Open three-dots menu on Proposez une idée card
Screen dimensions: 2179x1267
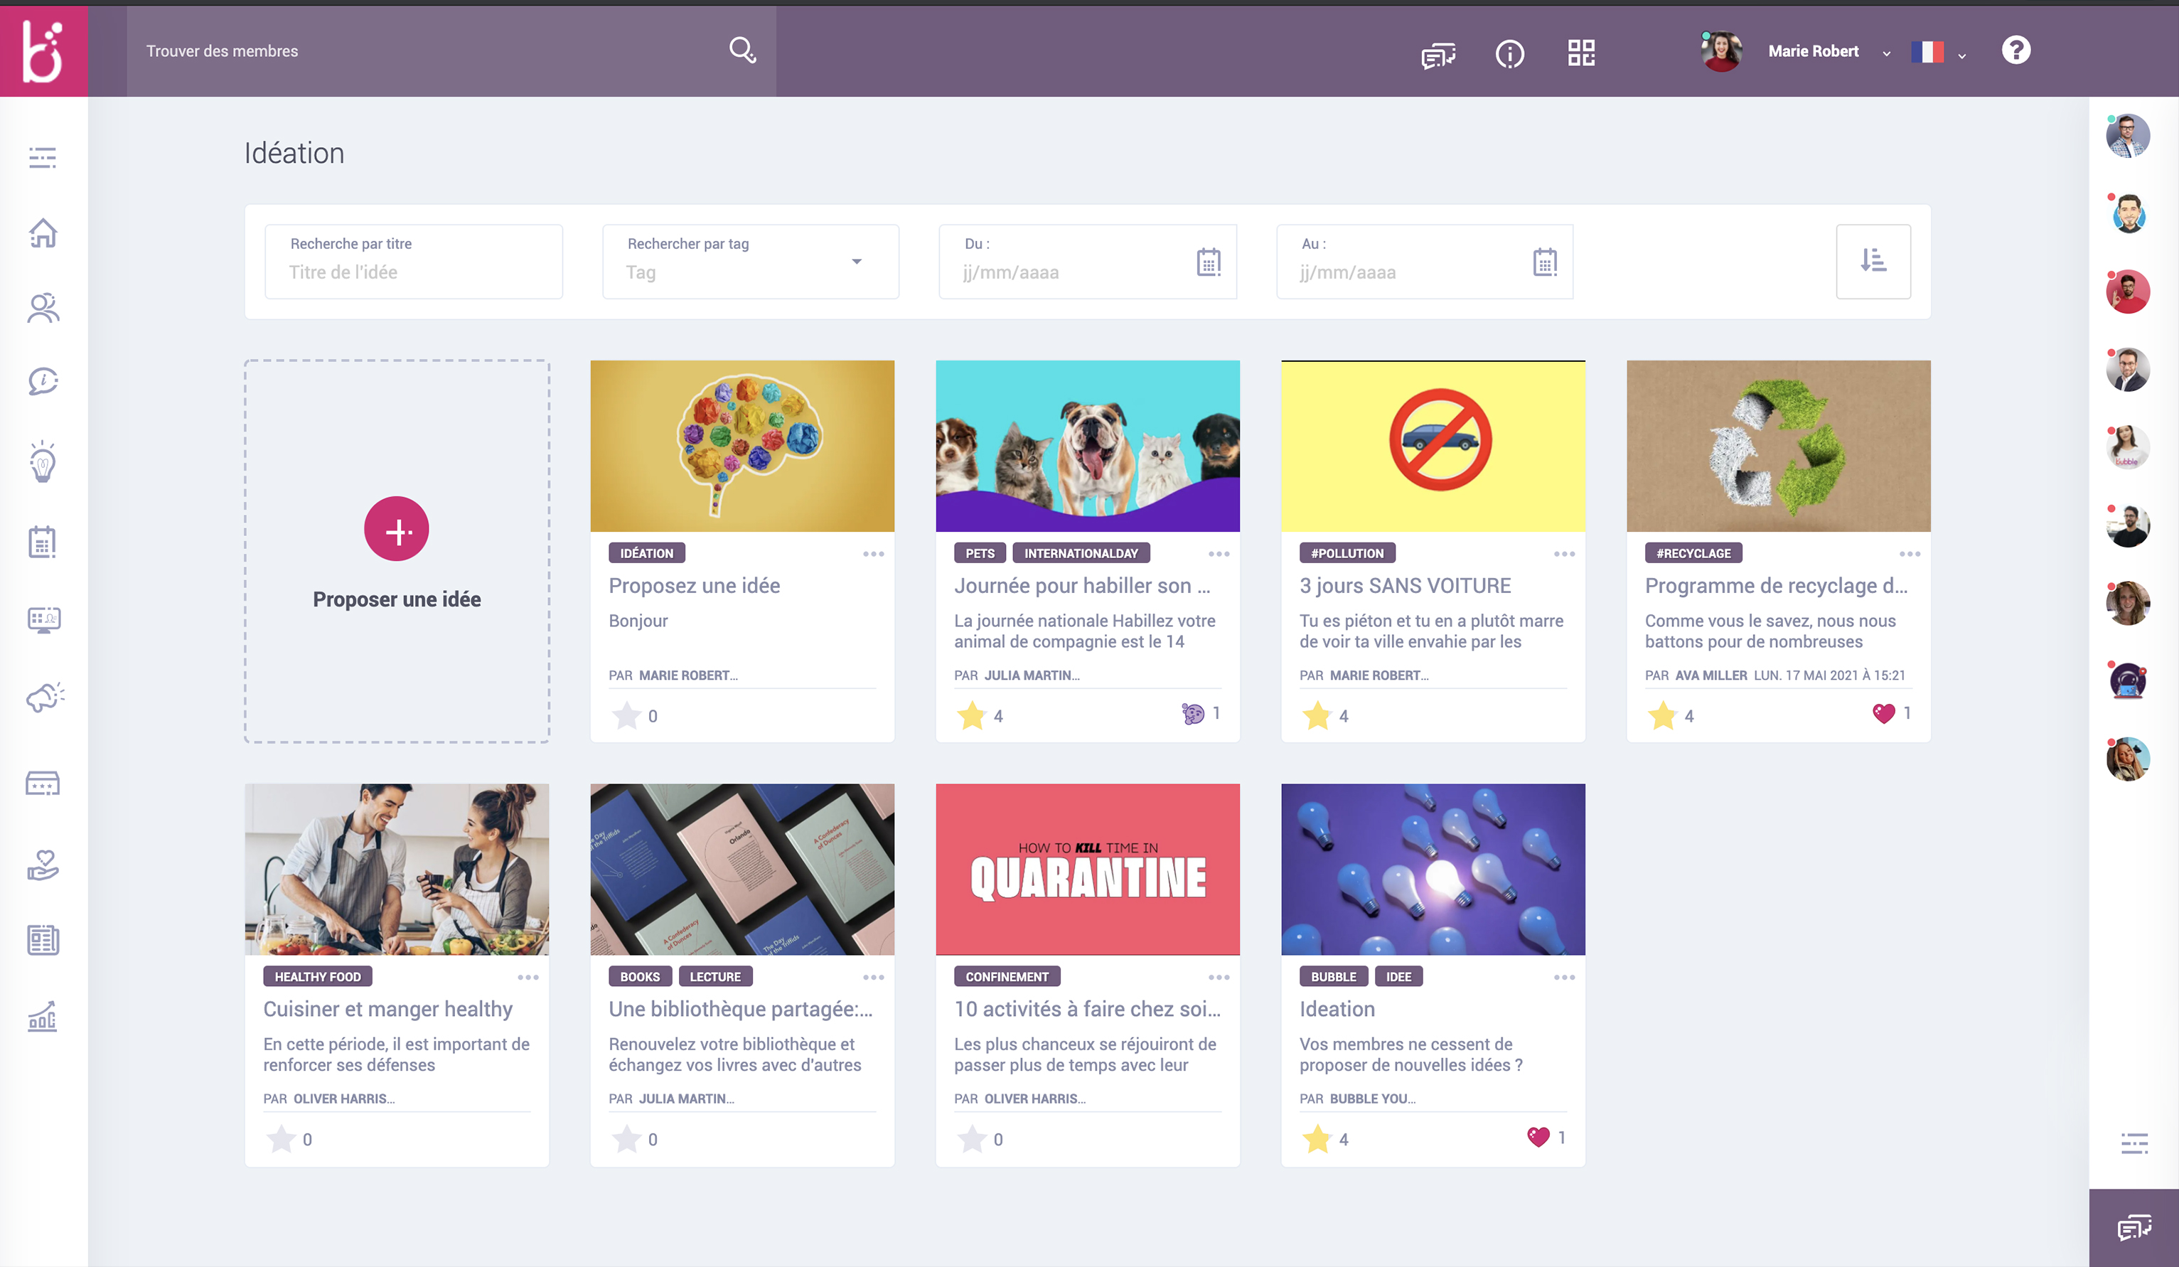coord(873,553)
